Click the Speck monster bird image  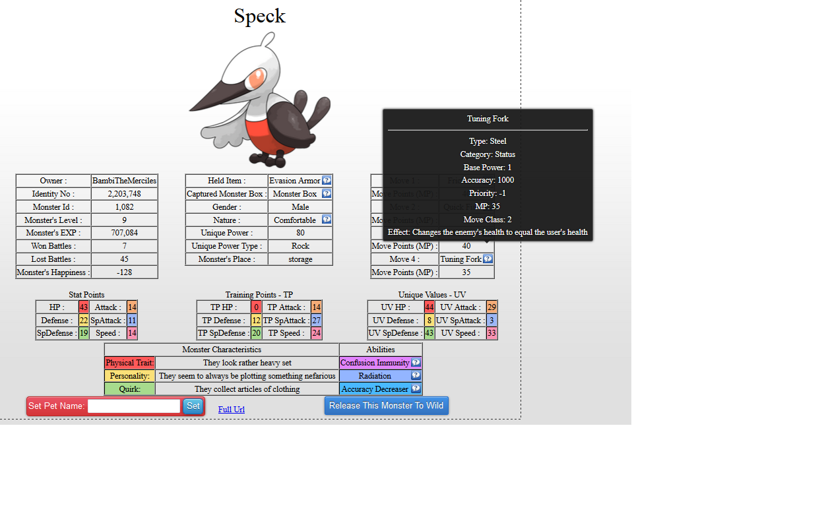(x=260, y=99)
